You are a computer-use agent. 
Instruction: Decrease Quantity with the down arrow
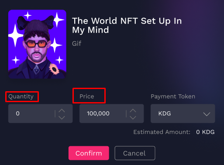coord(62,117)
